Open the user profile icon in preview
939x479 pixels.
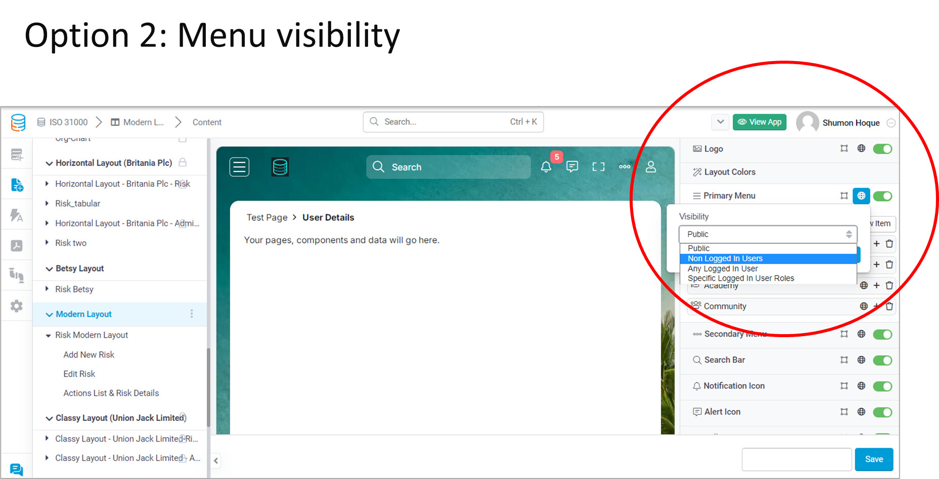click(651, 167)
